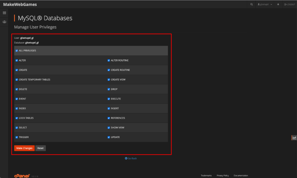
Task: Click the MakeWebGames logo
Action: tap(20, 4)
